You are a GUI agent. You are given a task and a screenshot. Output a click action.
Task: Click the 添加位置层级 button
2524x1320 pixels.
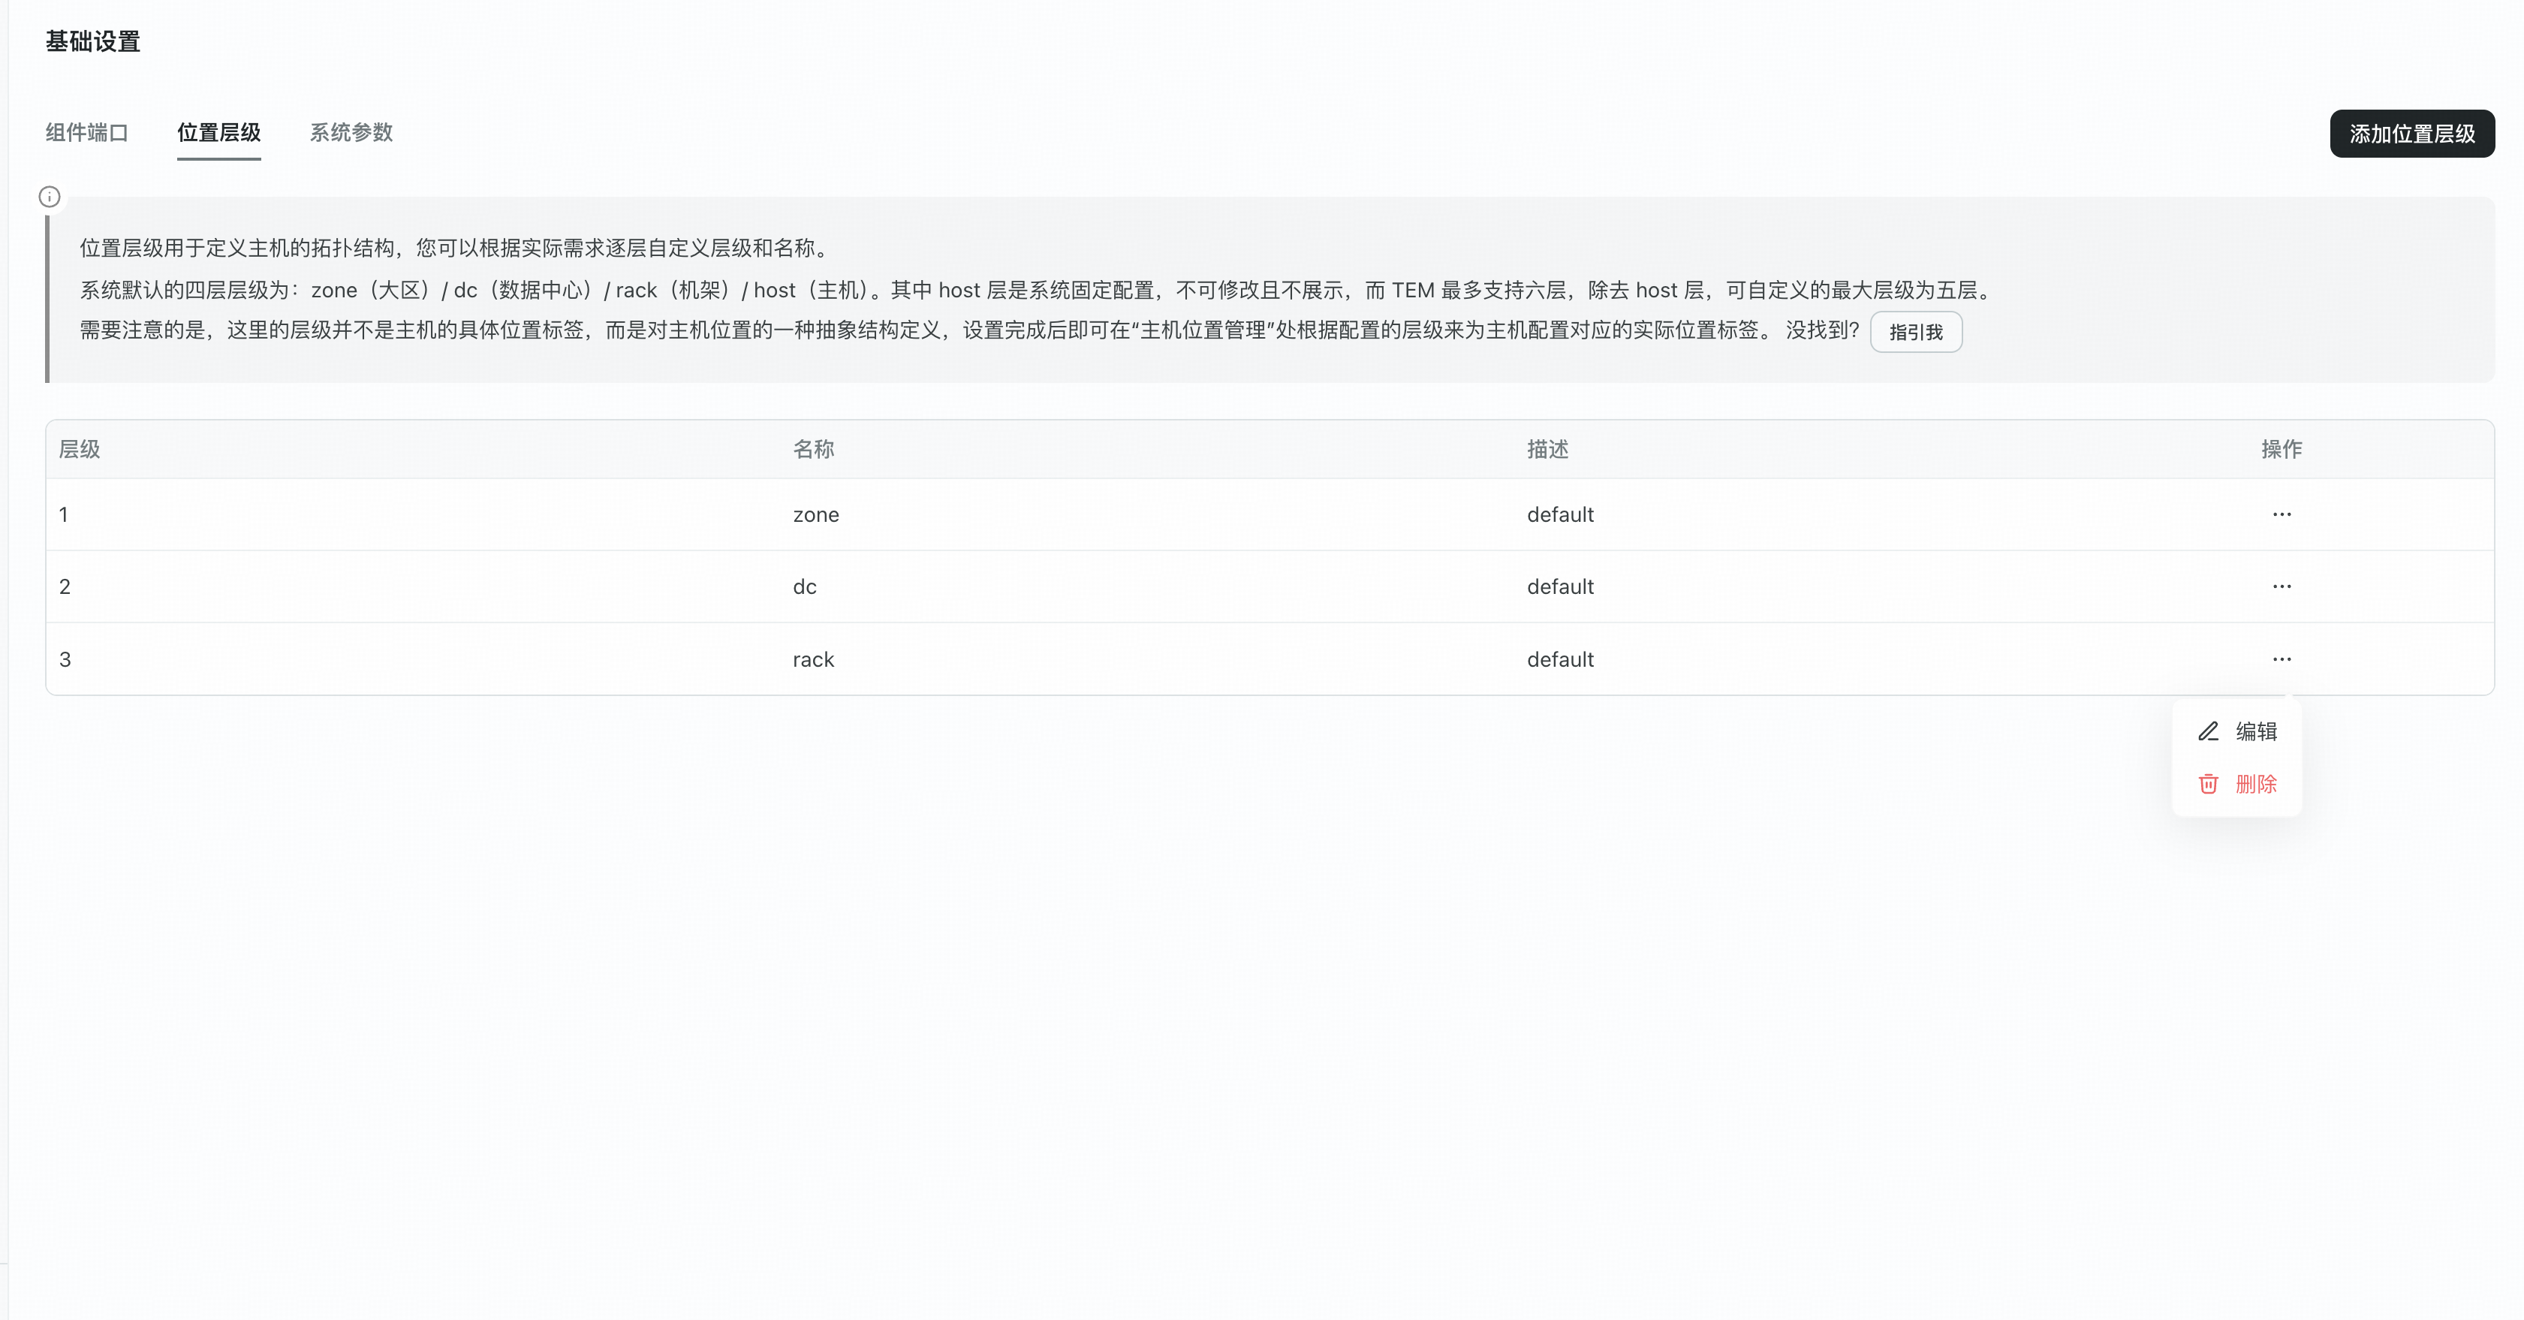(x=2412, y=133)
